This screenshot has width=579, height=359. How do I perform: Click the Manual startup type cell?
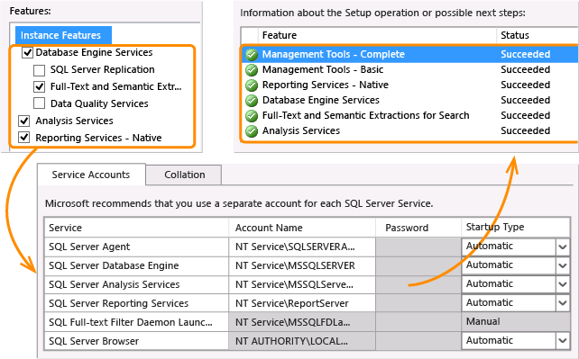tap(516, 322)
